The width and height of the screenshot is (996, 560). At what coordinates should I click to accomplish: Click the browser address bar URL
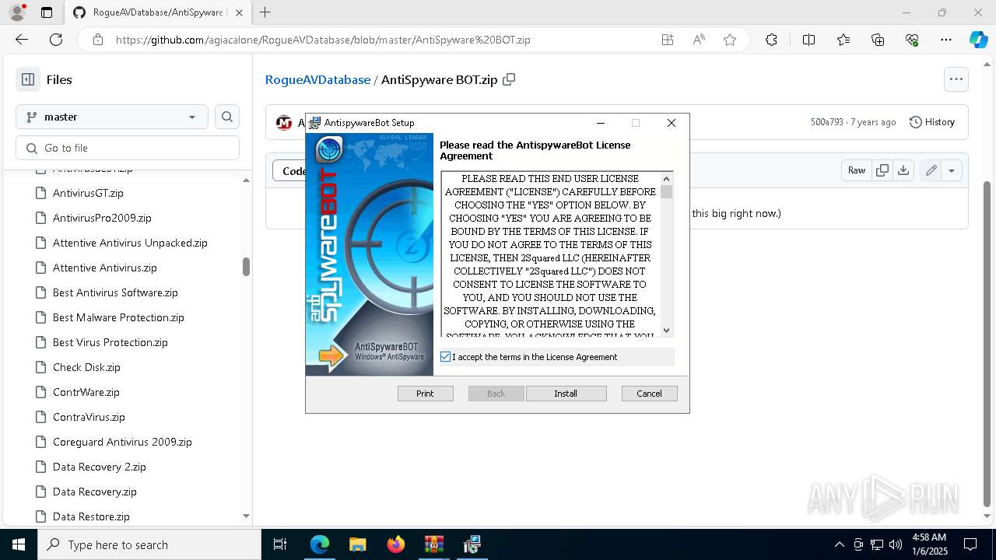point(323,40)
